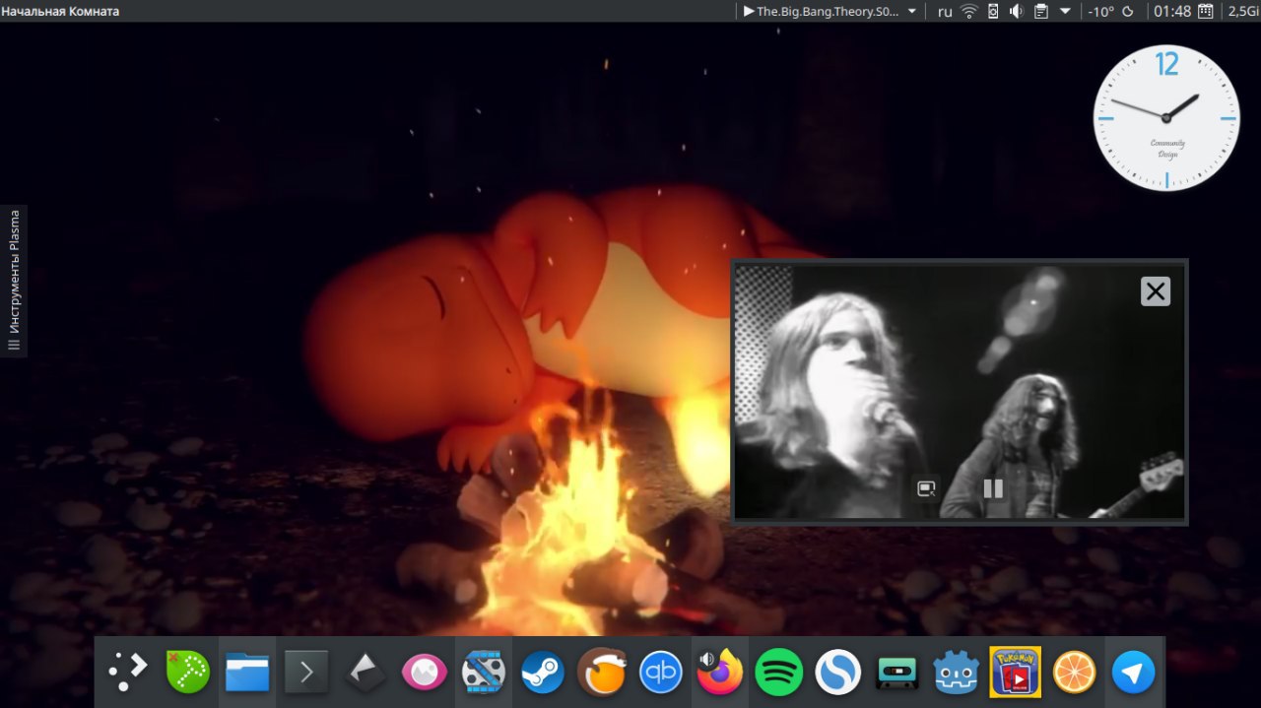Open the calendar icon beside the clock
This screenshot has height=708, width=1261.
1205,11
